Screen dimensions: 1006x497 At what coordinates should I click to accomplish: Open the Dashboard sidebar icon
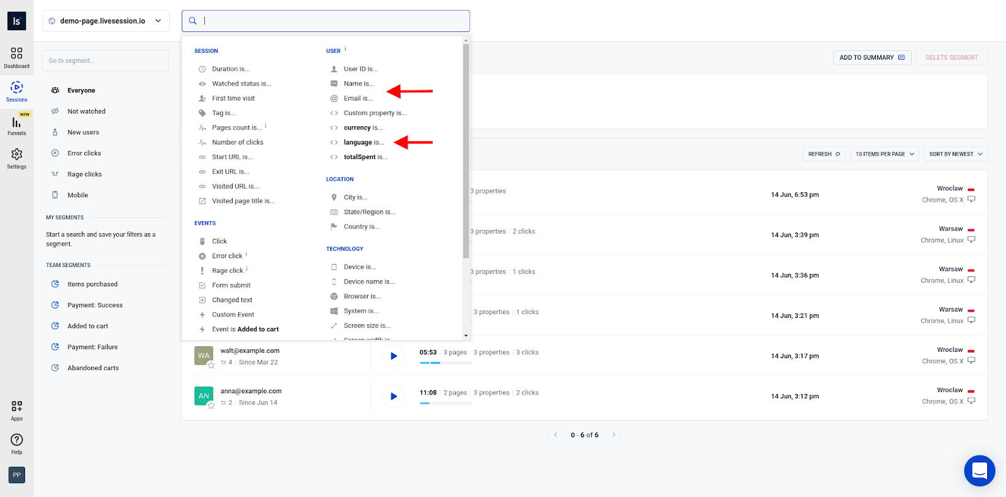16,57
